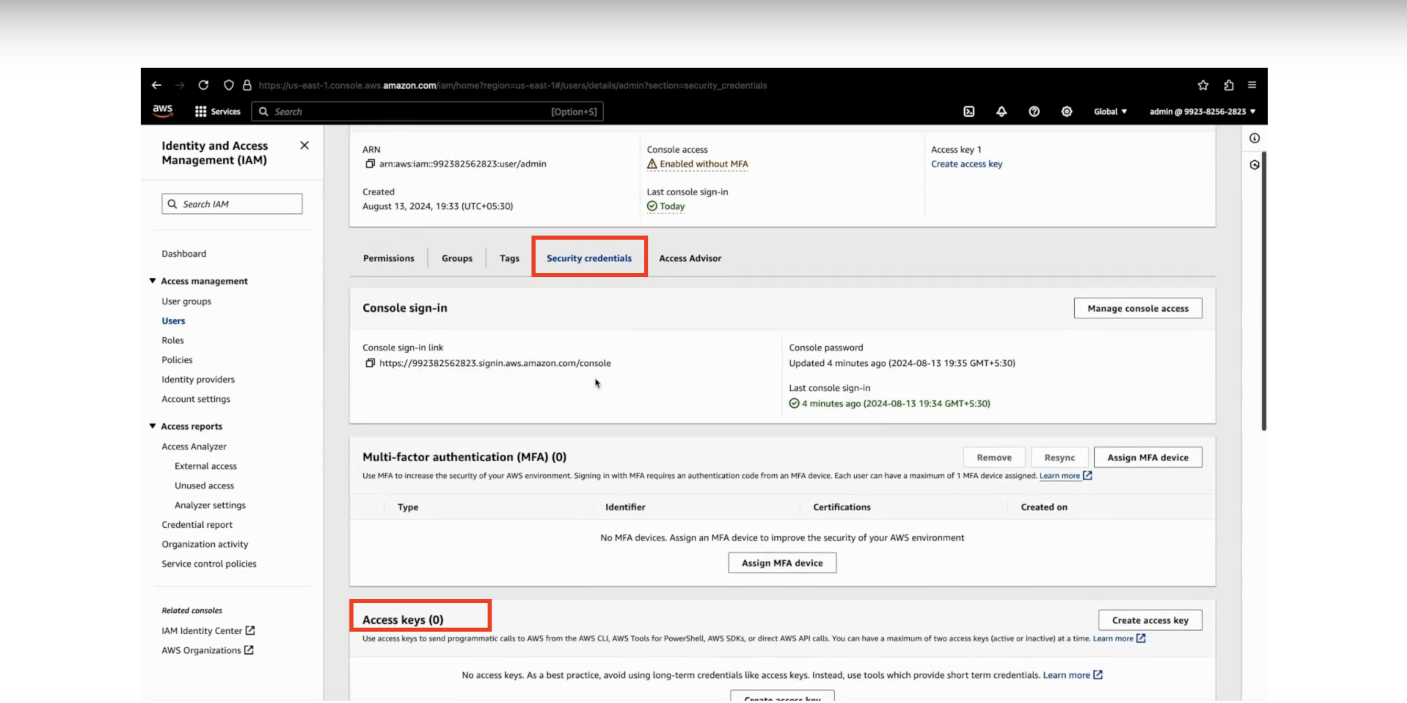
Task: Open the info panel icon on right edge
Action: pos(1255,138)
